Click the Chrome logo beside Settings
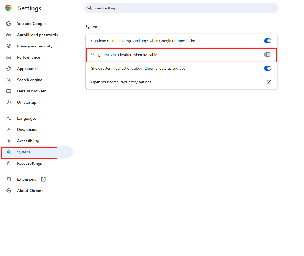304x256 pixels. (x=8, y=8)
